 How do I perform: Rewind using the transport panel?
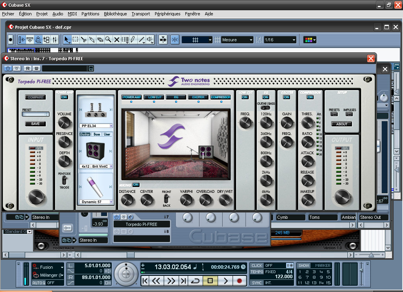tap(156, 281)
